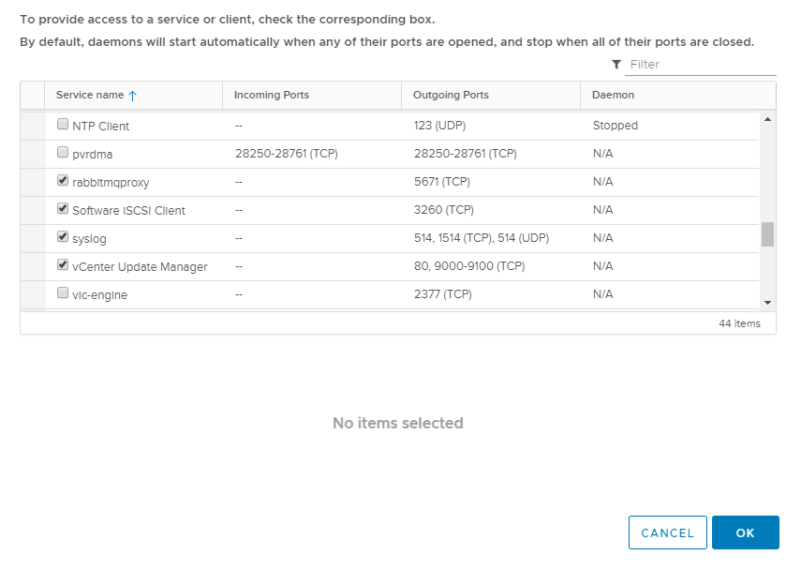Click the filter funnel icon
The height and width of the screenshot is (570, 801).
pyautogui.click(x=616, y=65)
